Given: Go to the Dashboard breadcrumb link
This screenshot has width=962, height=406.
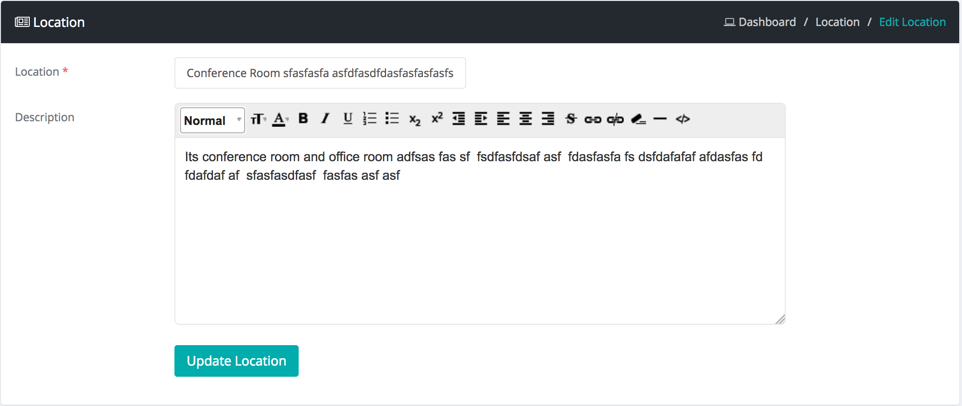Looking at the screenshot, I should click(x=760, y=22).
